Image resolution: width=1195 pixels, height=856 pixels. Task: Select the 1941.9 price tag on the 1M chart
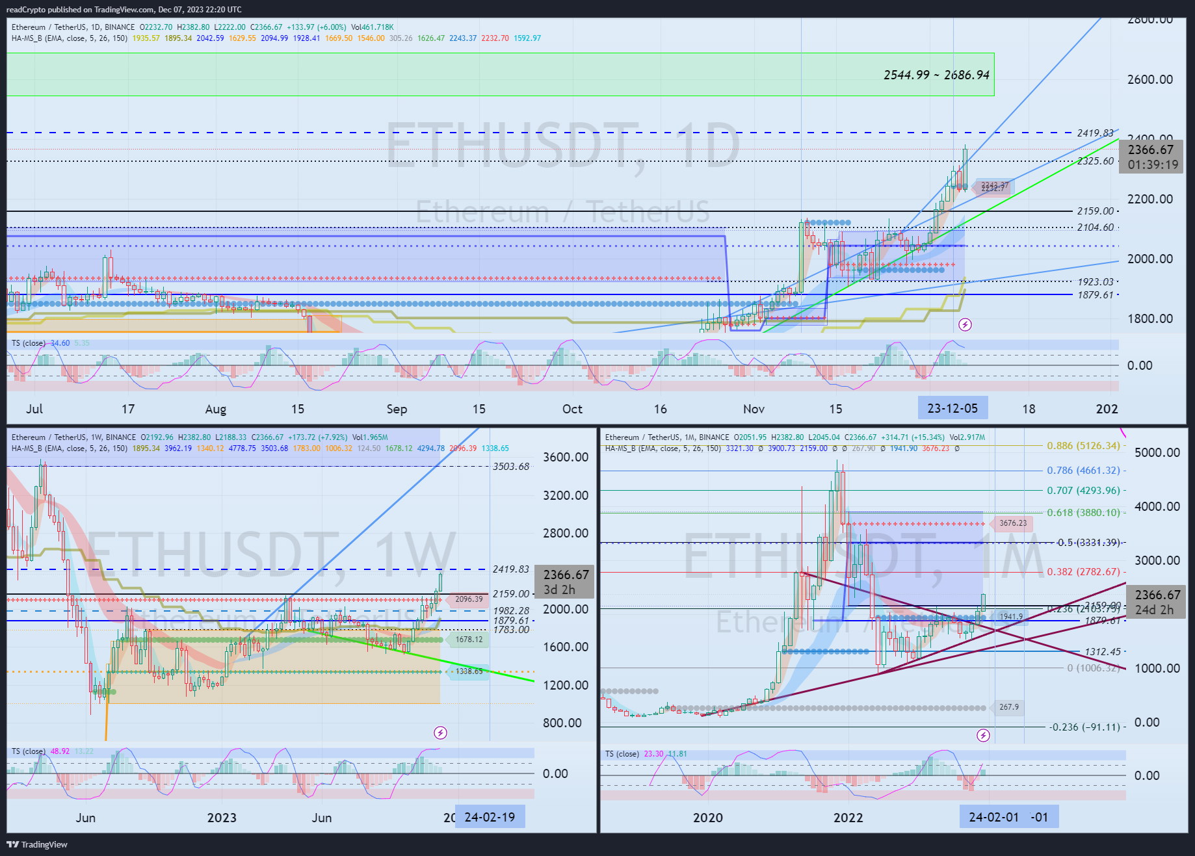pos(1010,616)
